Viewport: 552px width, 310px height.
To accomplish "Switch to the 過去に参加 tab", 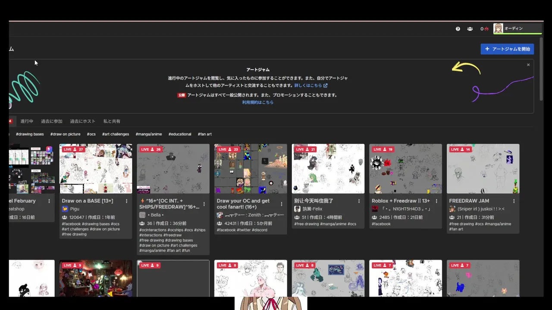I will tap(52, 121).
